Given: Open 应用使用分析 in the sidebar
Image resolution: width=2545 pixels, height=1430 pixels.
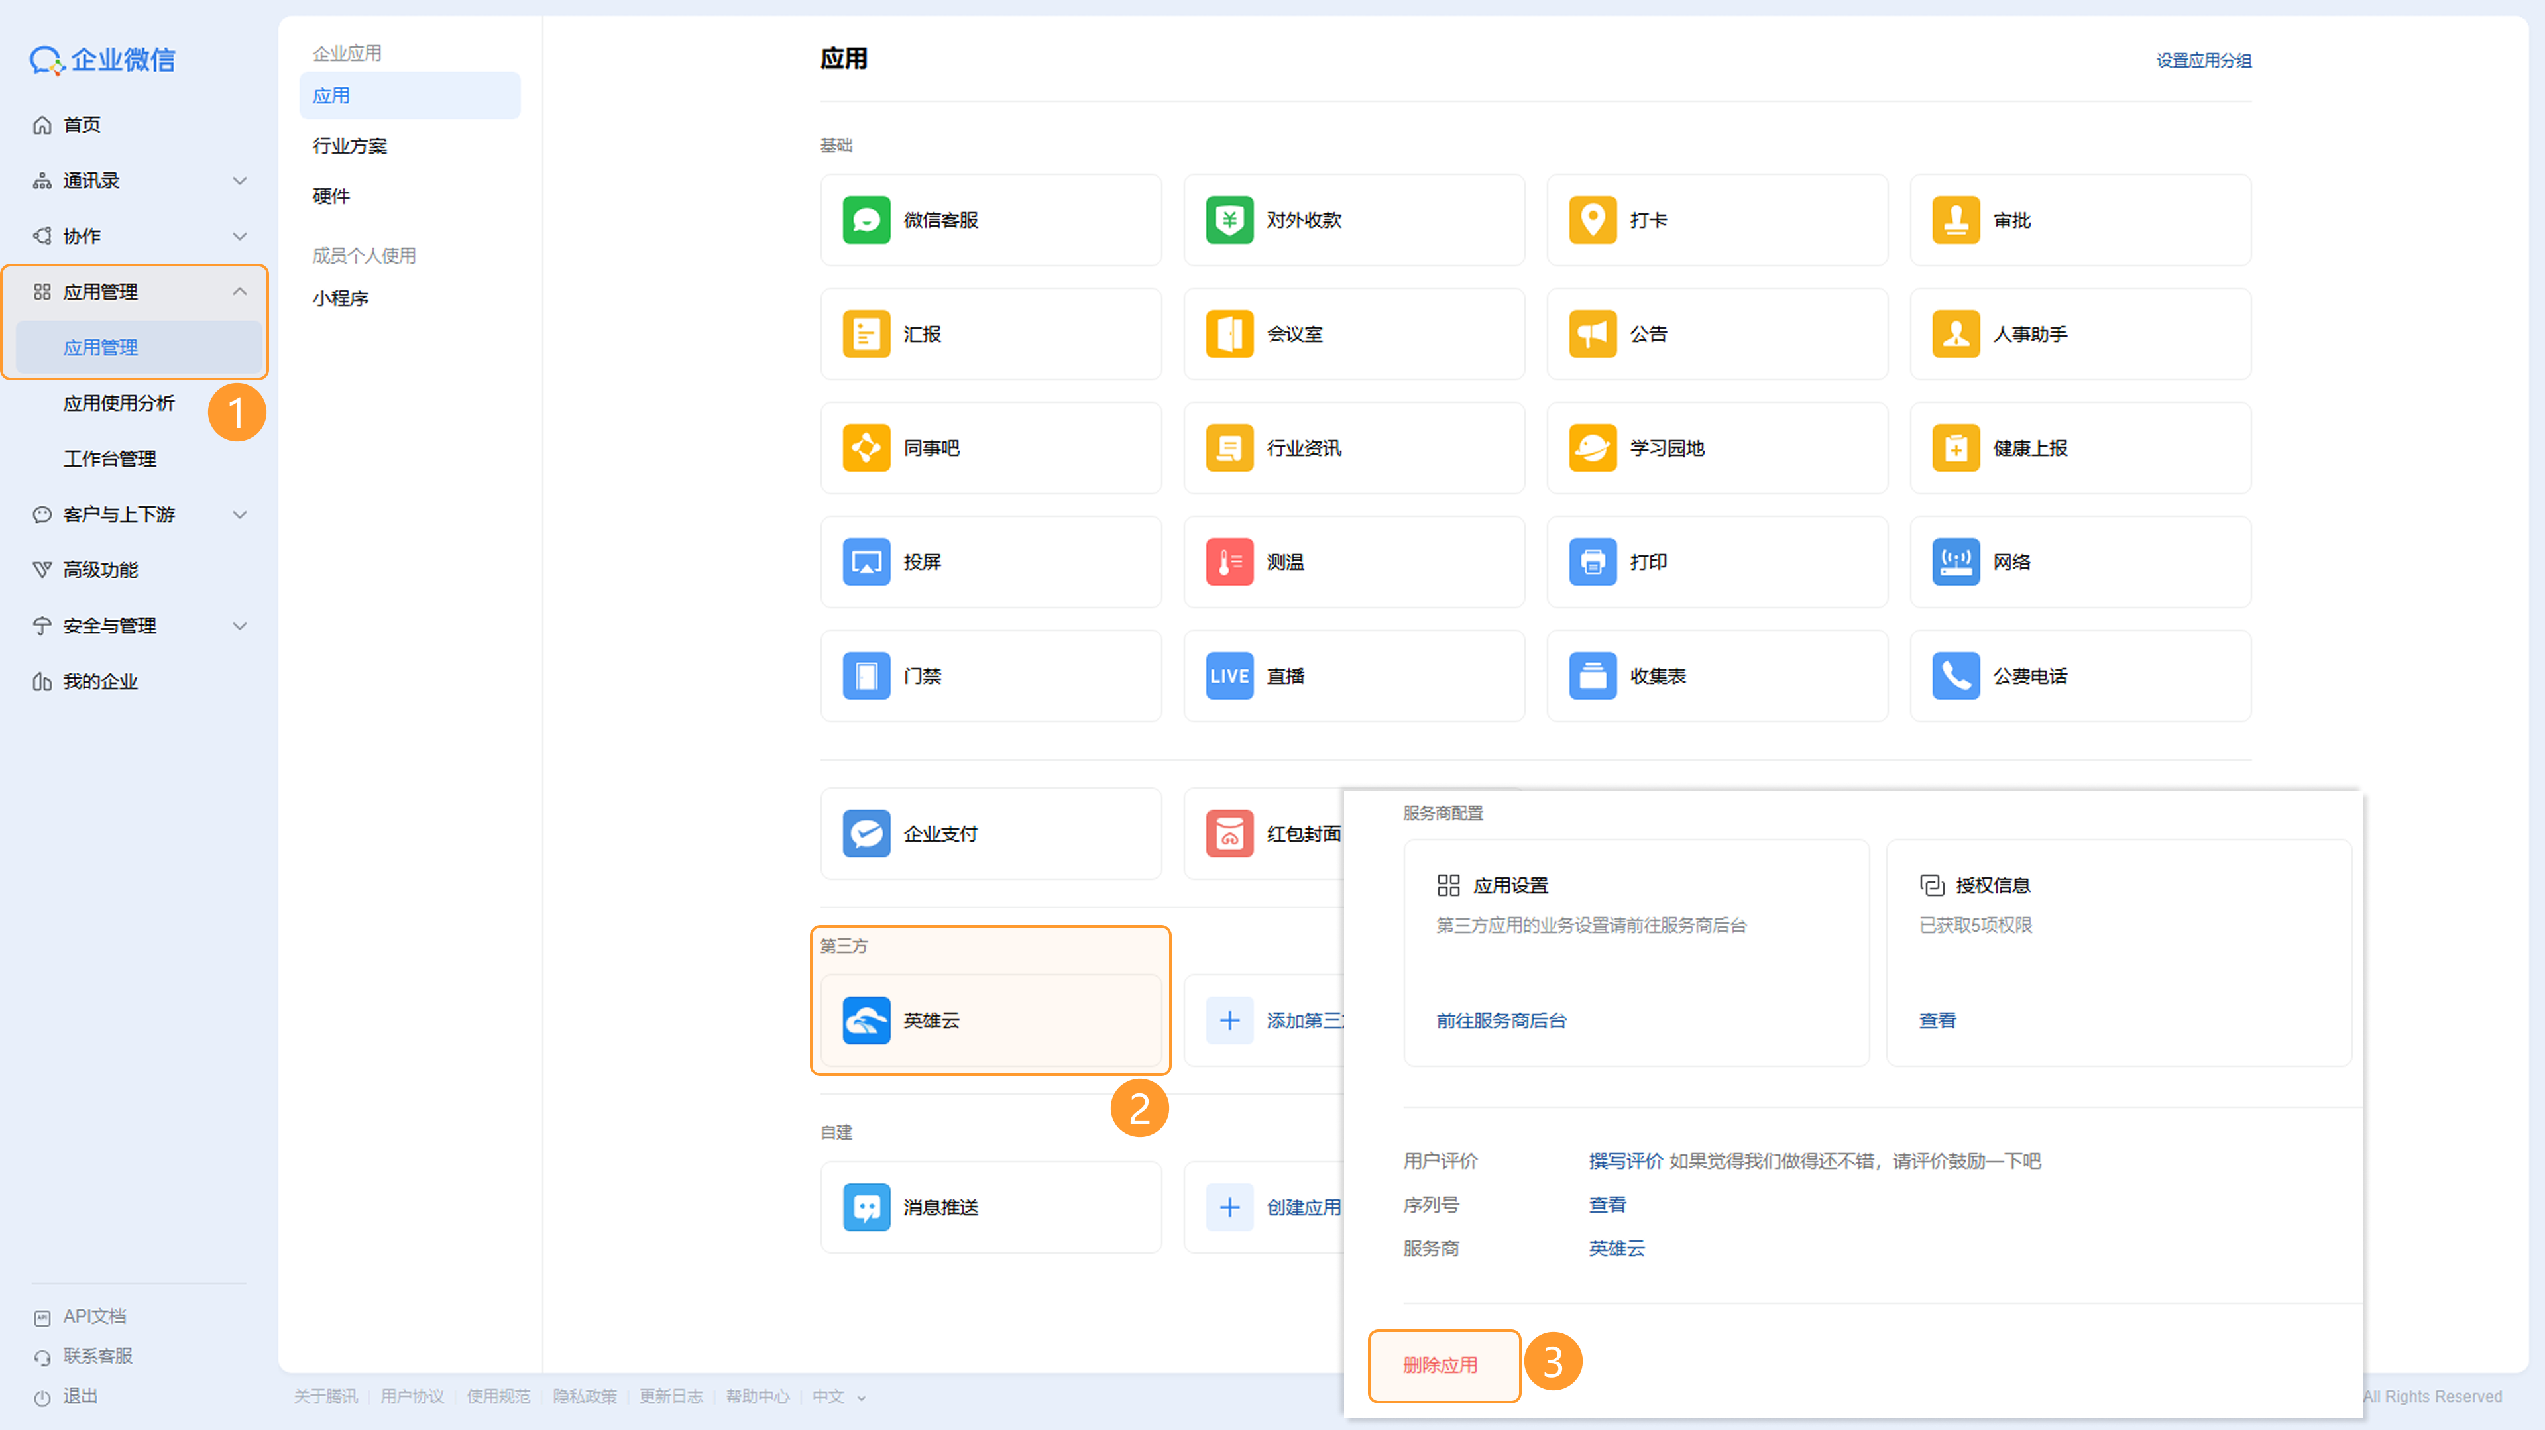Looking at the screenshot, I should click(119, 403).
